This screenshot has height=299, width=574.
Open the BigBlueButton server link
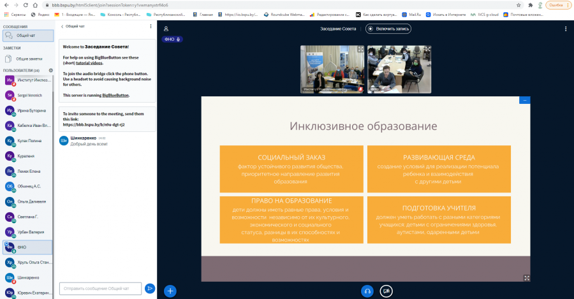click(x=115, y=95)
